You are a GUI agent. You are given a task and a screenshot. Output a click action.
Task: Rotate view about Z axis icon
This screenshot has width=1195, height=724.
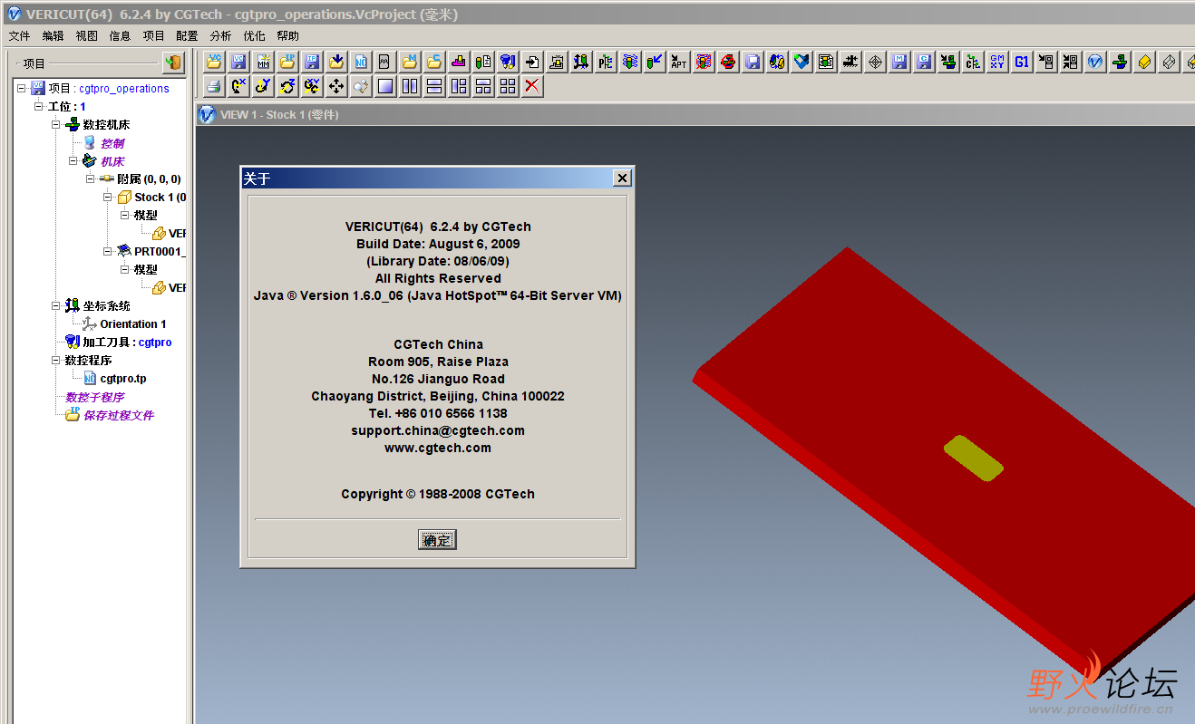coord(287,86)
